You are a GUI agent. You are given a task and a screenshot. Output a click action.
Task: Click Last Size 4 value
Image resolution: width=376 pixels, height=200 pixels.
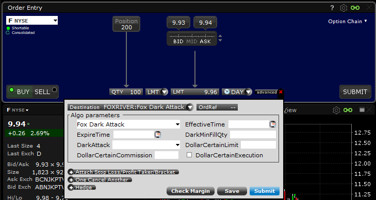coord(38,146)
